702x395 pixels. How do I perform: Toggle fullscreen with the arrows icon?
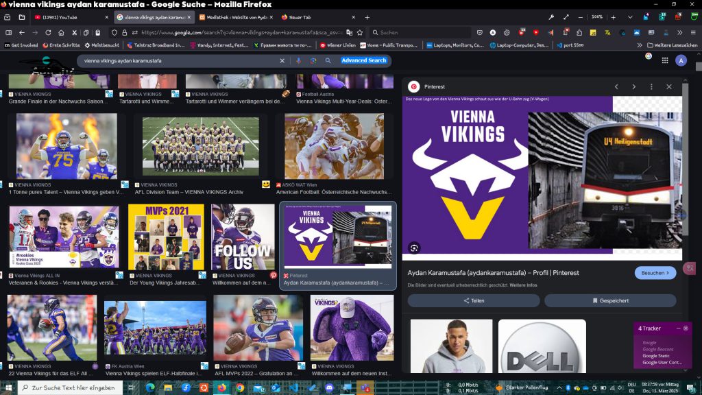click(x=566, y=17)
